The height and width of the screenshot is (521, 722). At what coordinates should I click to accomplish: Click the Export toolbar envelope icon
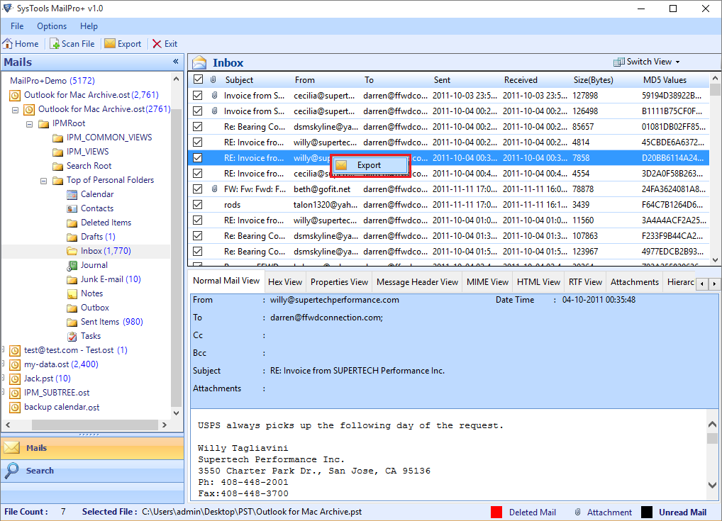[x=110, y=44]
